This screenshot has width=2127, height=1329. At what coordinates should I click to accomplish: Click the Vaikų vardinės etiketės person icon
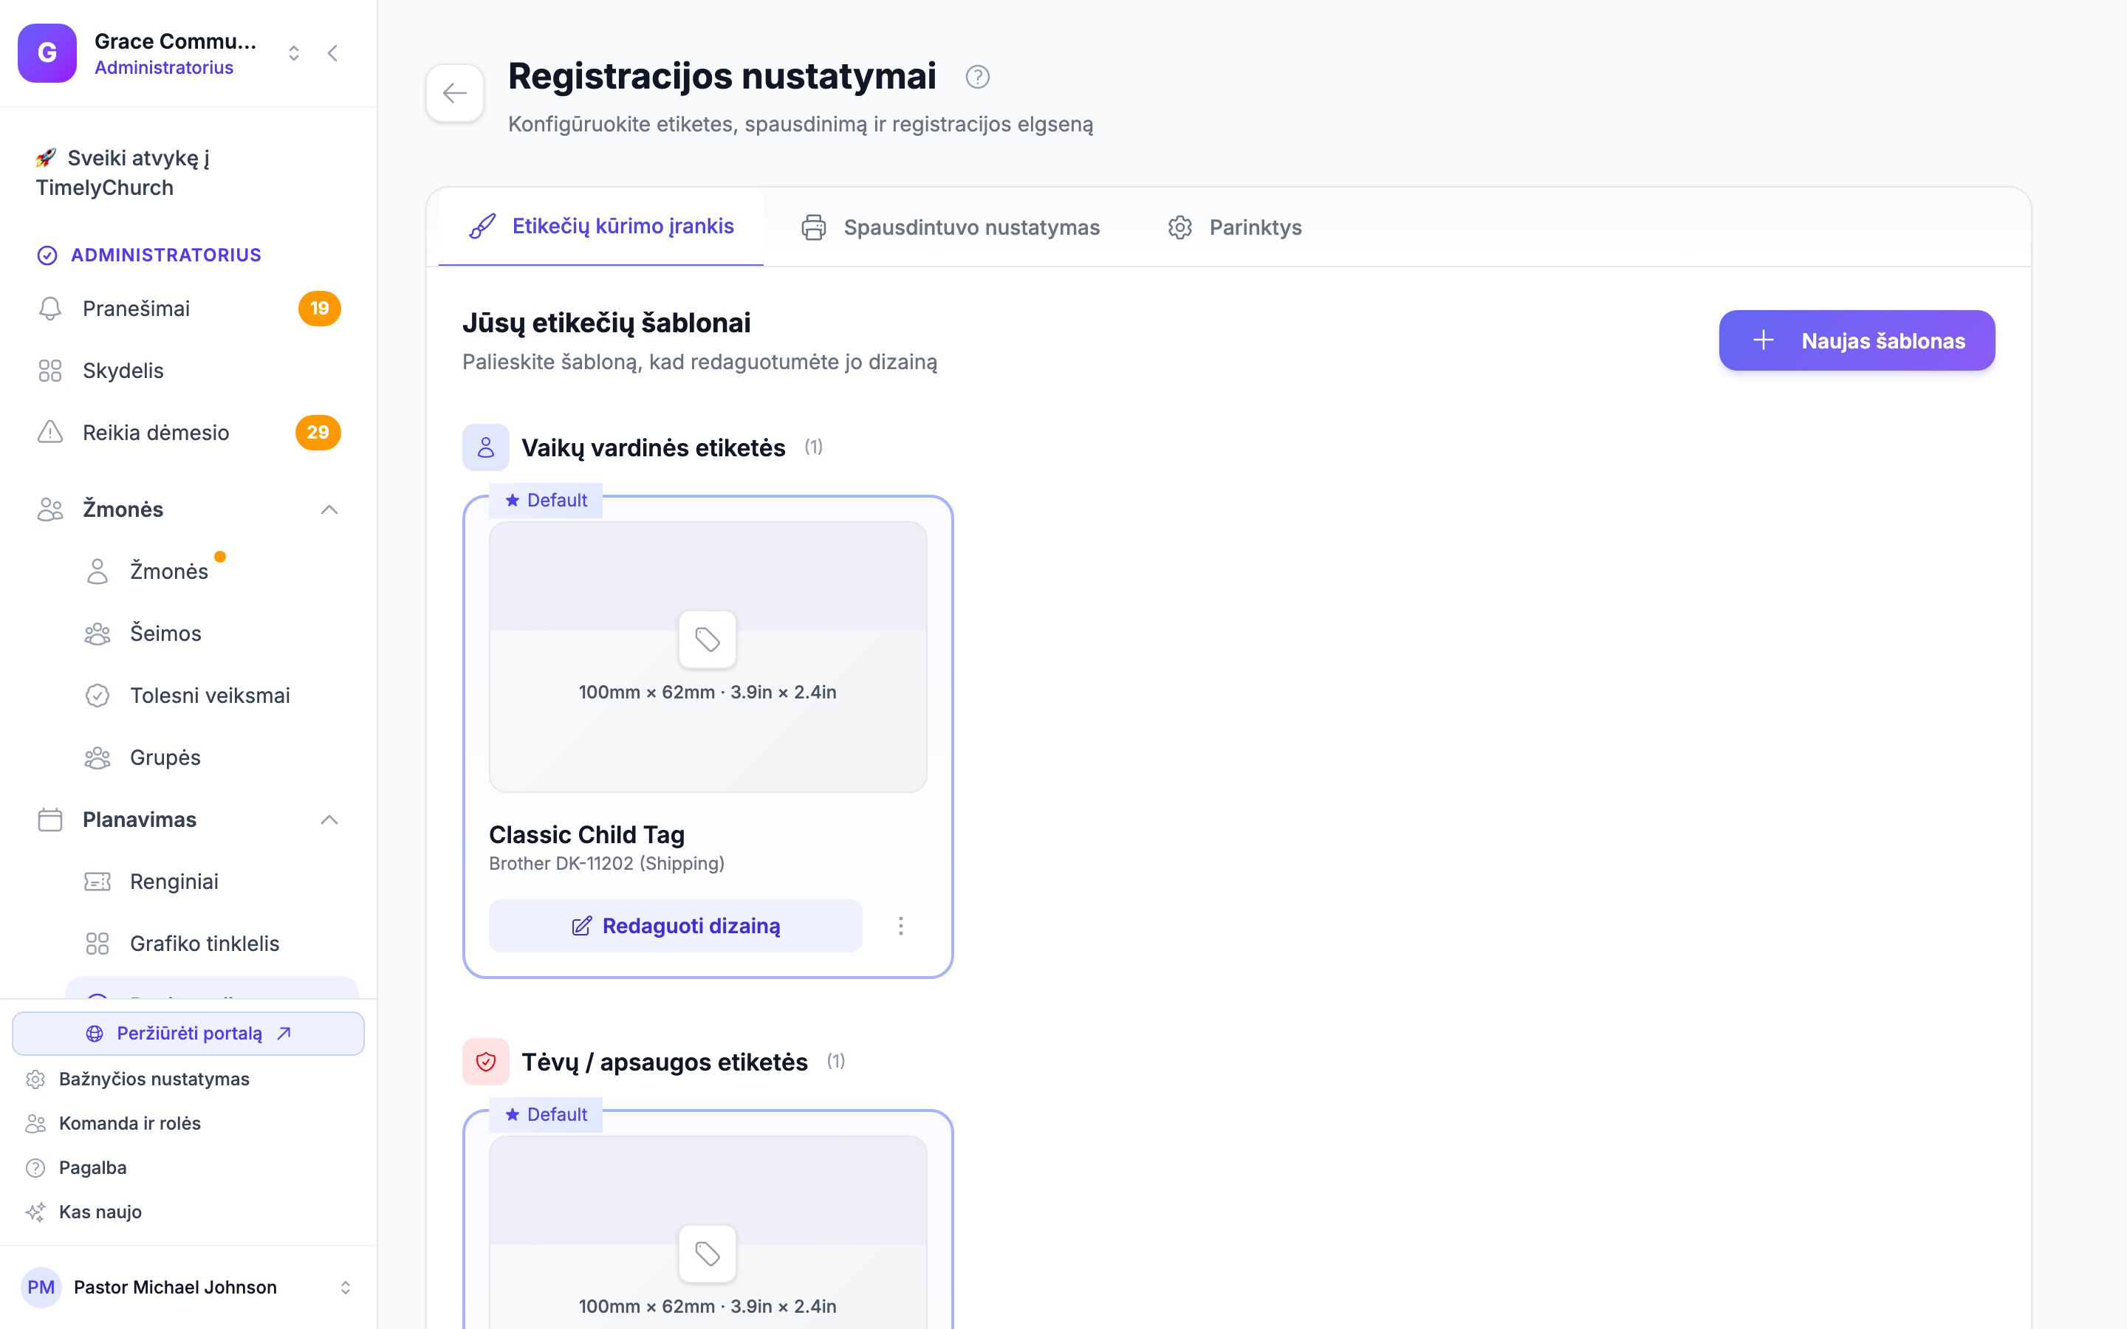(x=486, y=447)
